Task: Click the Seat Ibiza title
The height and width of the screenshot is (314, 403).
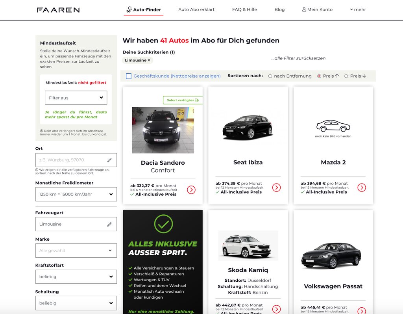Action: (248, 162)
